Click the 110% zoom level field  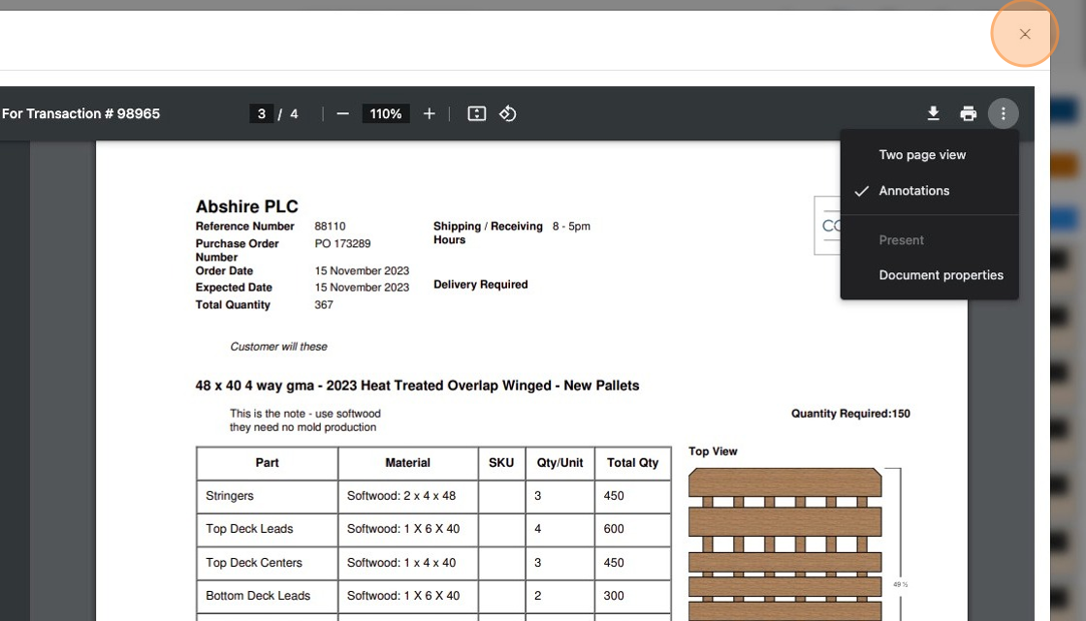(386, 113)
